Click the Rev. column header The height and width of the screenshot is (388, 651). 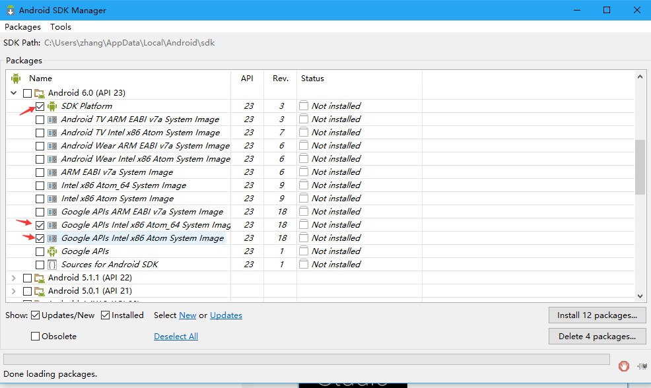click(280, 79)
